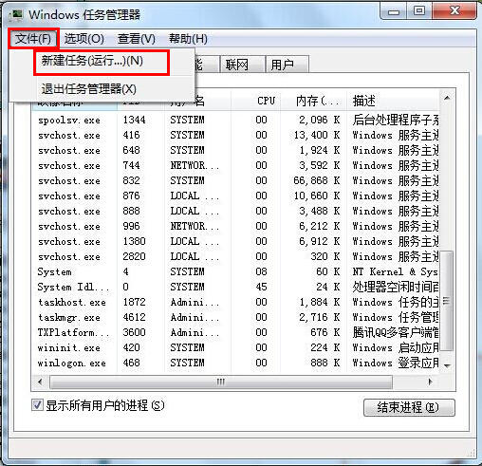Click the PID cell 4612

coord(134,317)
